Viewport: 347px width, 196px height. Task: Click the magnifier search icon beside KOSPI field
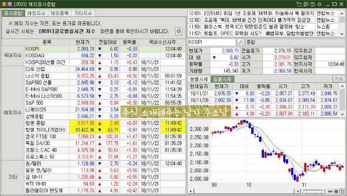coord(240,42)
